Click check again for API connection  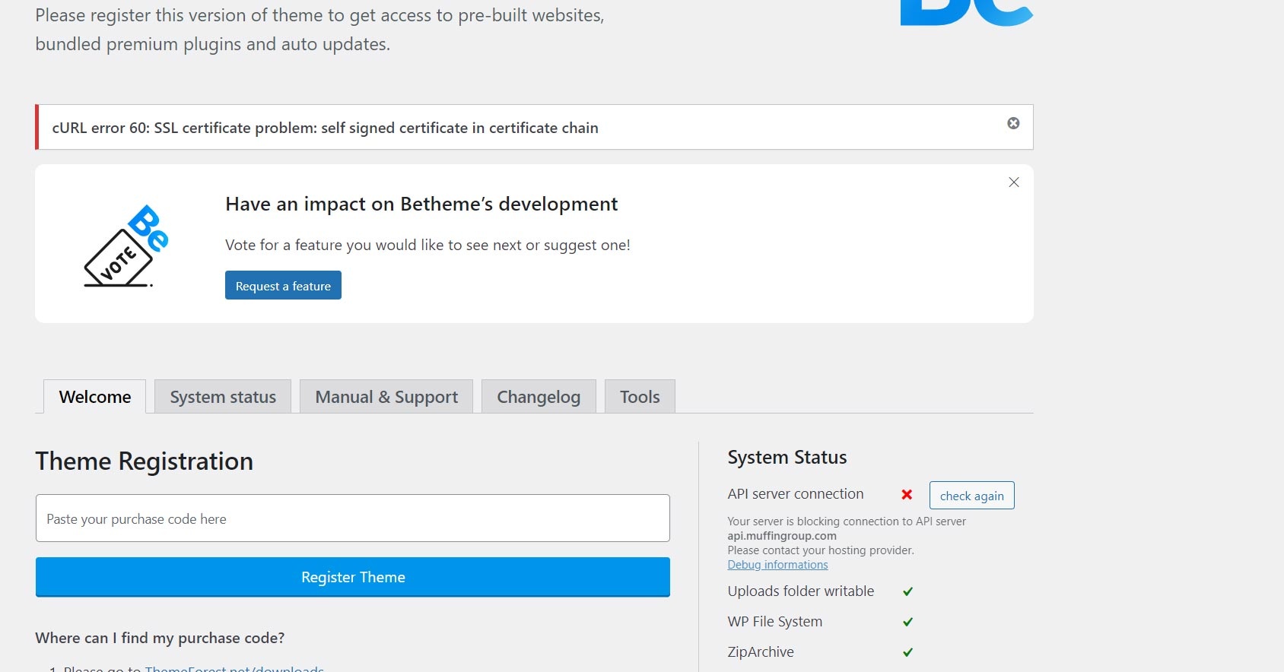[972, 496]
